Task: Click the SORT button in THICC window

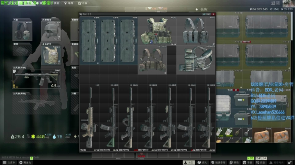Action: [207, 14]
